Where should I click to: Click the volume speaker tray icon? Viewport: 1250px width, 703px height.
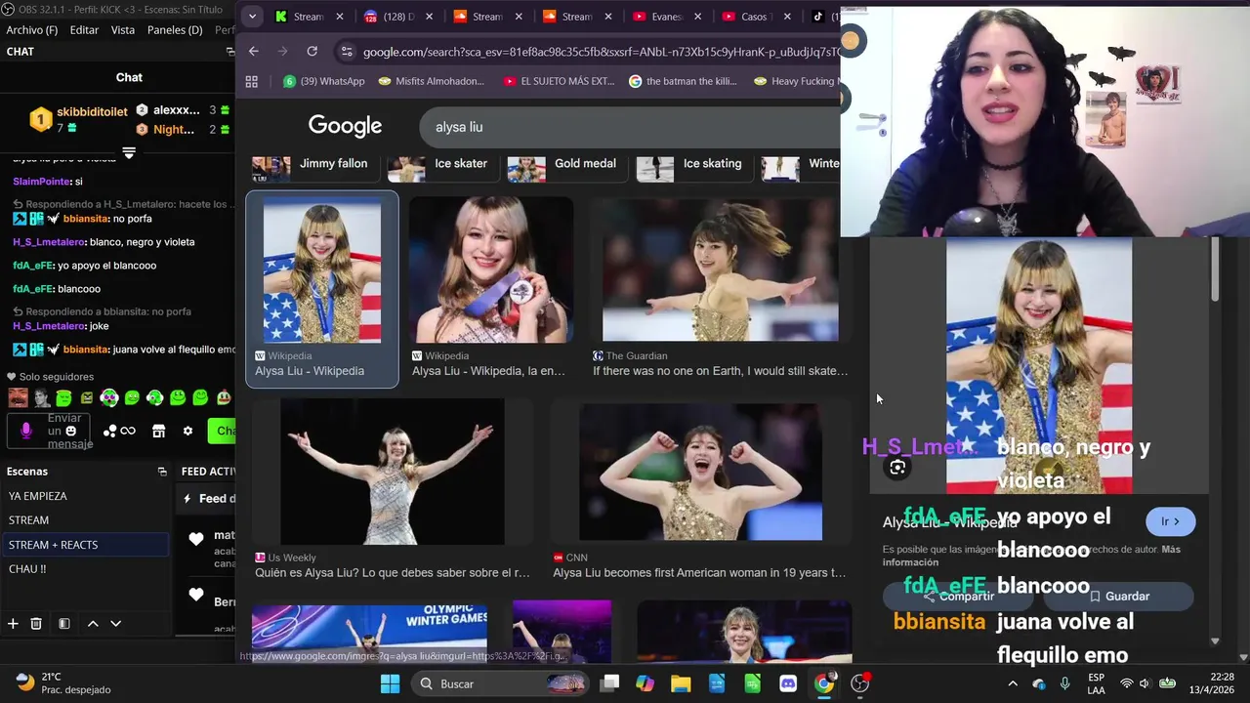click(x=1144, y=683)
